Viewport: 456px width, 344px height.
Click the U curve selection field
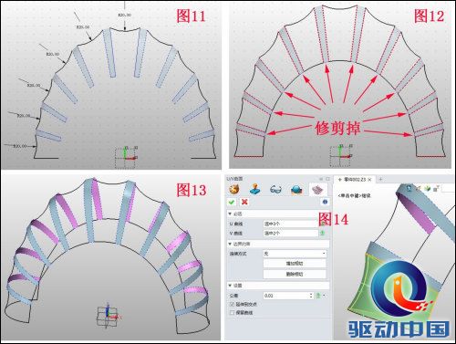[x=290, y=224]
